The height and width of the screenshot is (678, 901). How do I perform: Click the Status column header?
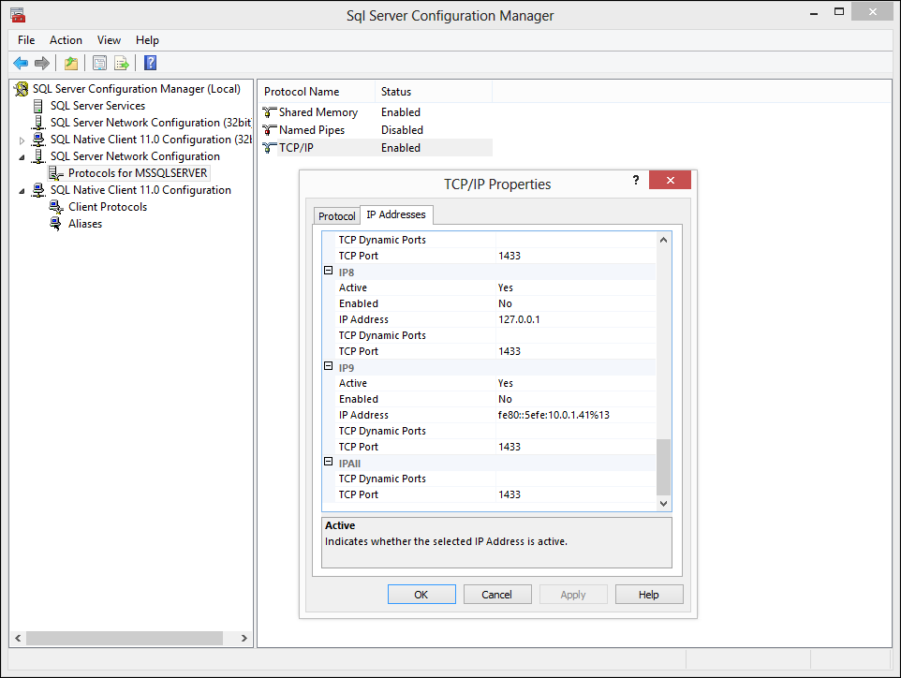coord(434,92)
